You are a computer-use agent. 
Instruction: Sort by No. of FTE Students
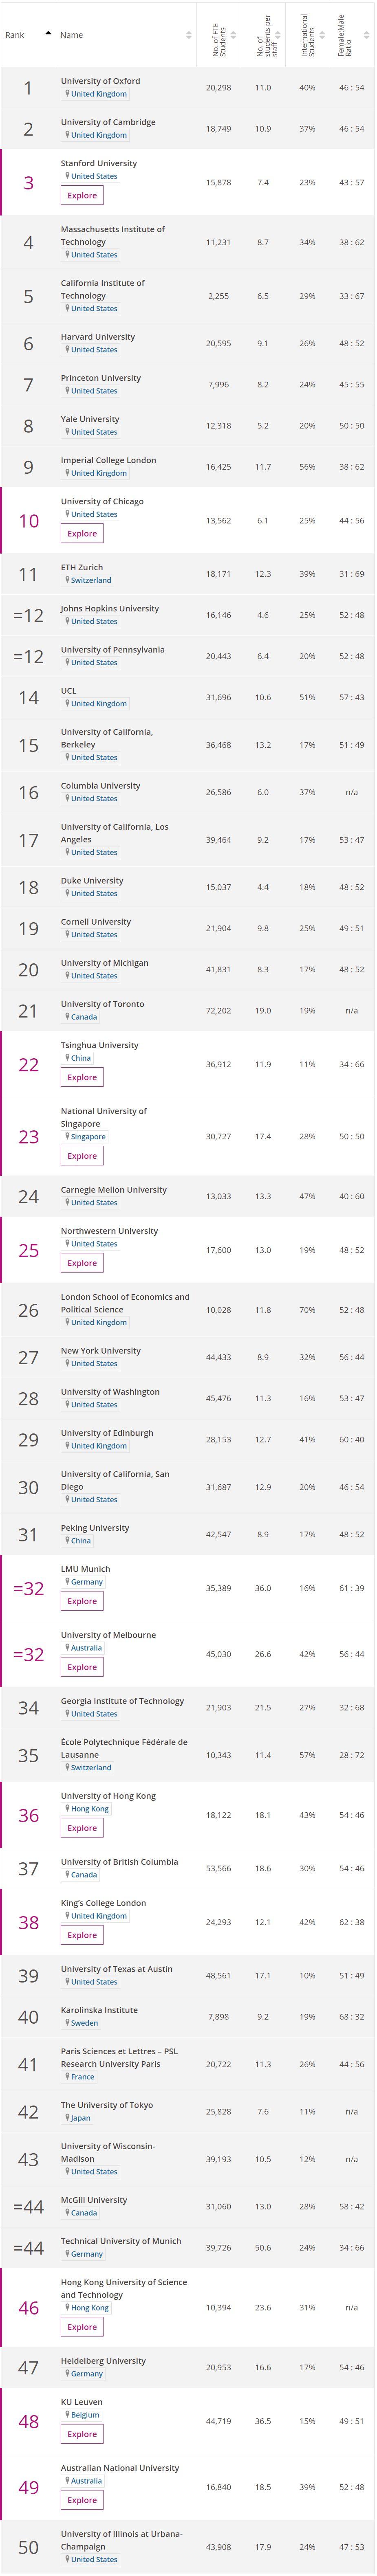point(234,35)
